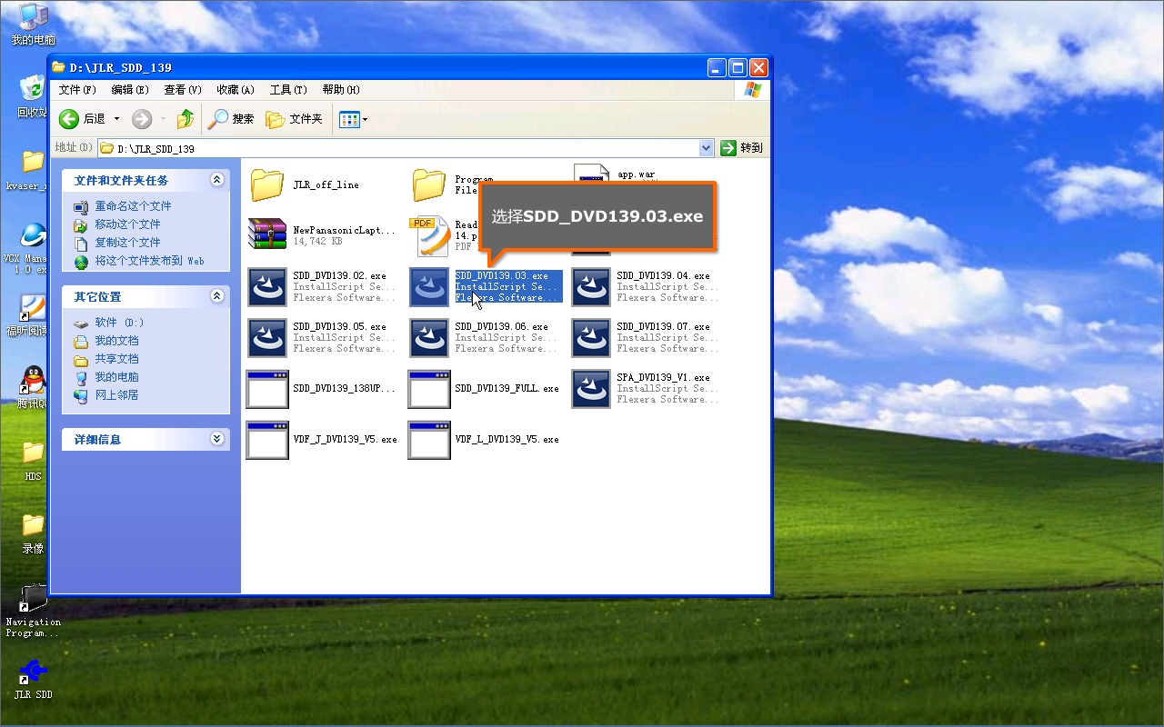Image resolution: width=1164 pixels, height=727 pixels.
Task: Expand the address bar dropdown arrow
Action: 707,148
